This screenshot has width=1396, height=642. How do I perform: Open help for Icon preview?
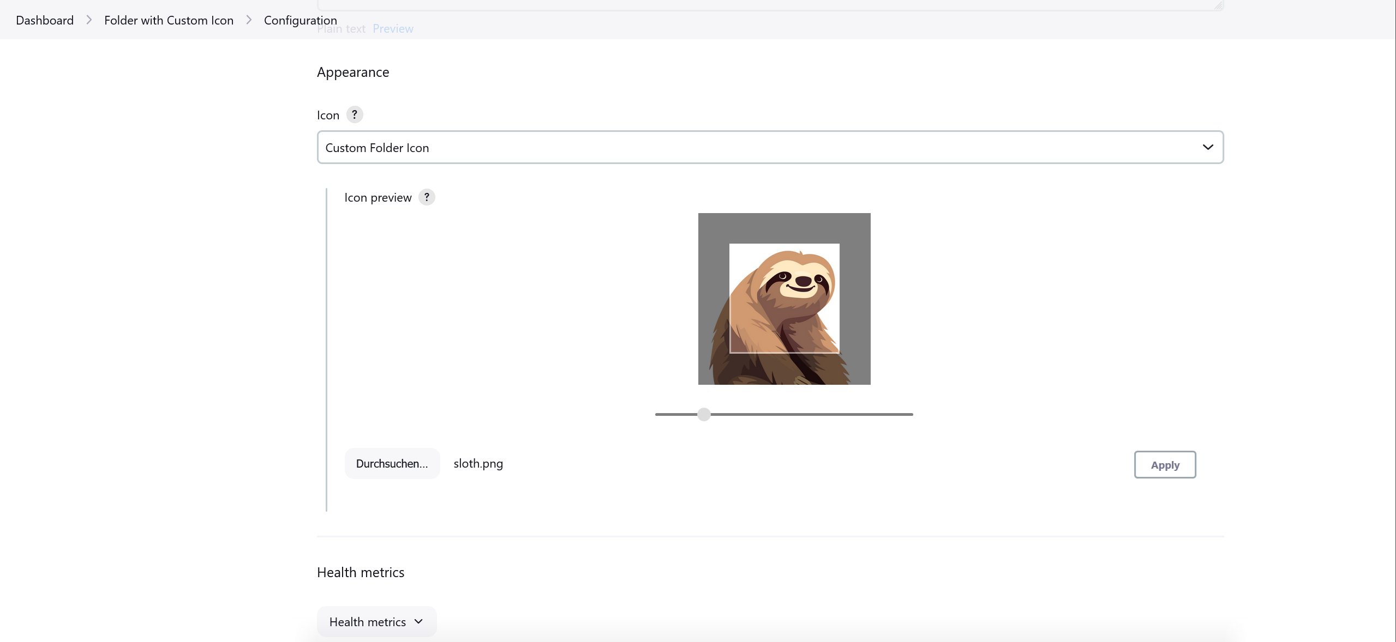pos(427,197)
